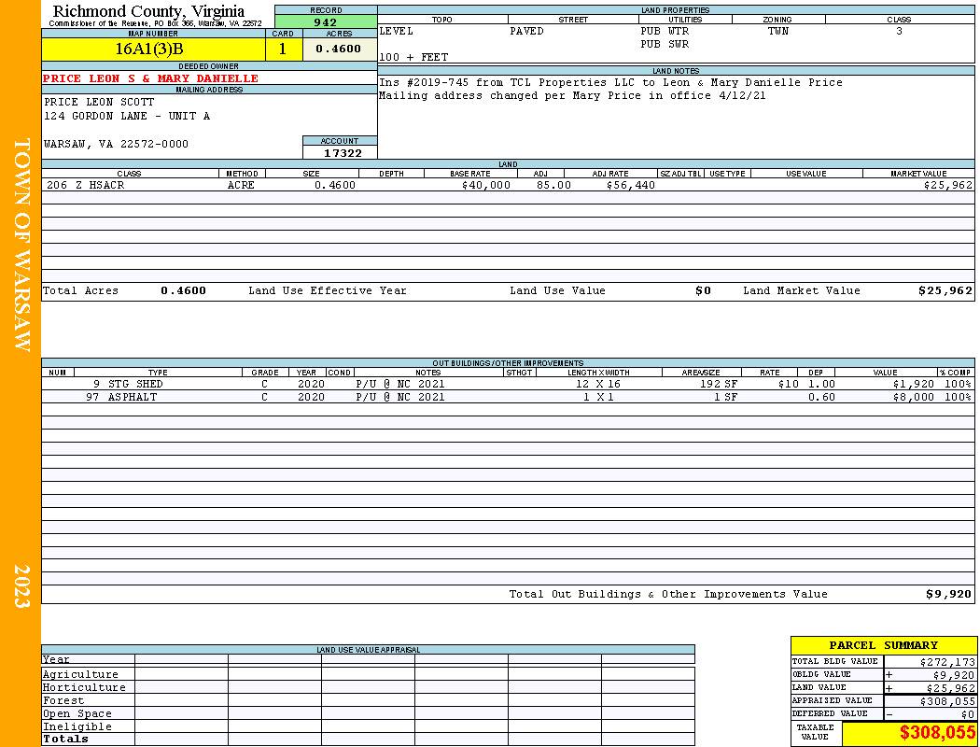The height and width of the screenshot is (747, 980).
Task: Click TOWN OF WARSAW sidebar text
Action: [x=21, y=245]
